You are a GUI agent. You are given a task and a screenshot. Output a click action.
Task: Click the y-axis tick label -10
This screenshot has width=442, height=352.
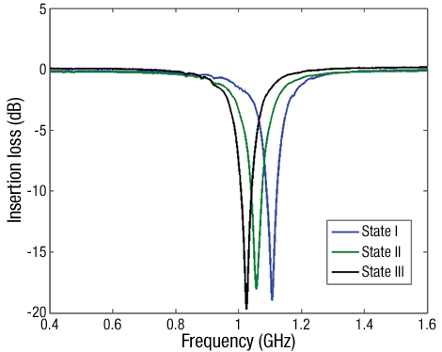click(37, 191)
